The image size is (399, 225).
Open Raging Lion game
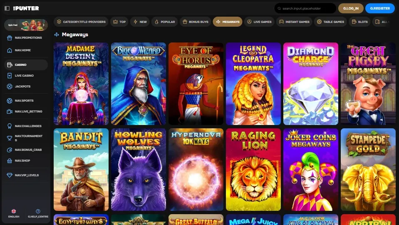[253, 170]
